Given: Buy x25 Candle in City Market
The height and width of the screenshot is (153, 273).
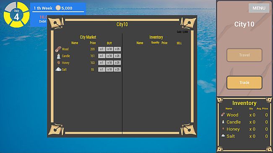Looking at the screenshot, I should tap(117, 56).
